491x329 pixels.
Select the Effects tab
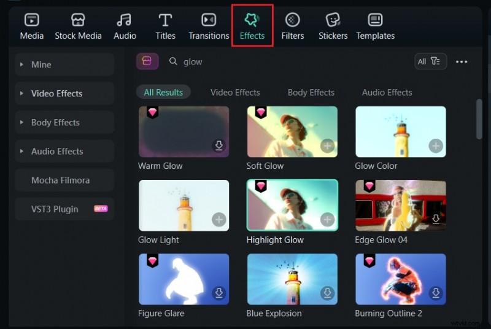252,27
